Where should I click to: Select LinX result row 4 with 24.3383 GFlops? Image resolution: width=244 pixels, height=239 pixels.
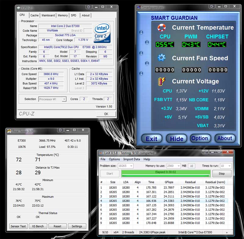tap(163, 201)
